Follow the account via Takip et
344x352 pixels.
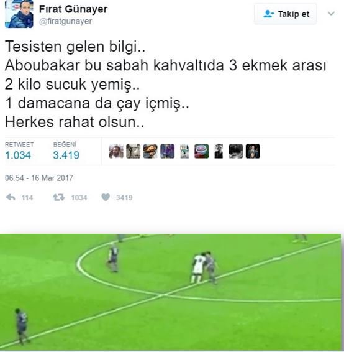tap(285, 14)
